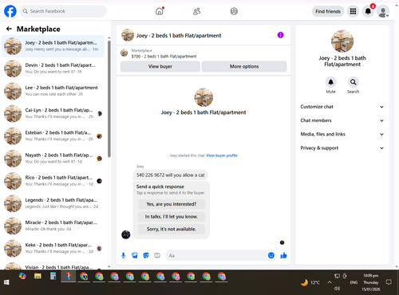Search in conversation magnifier icon
Screen dimensions: 399x295
[x=354, y=82]
